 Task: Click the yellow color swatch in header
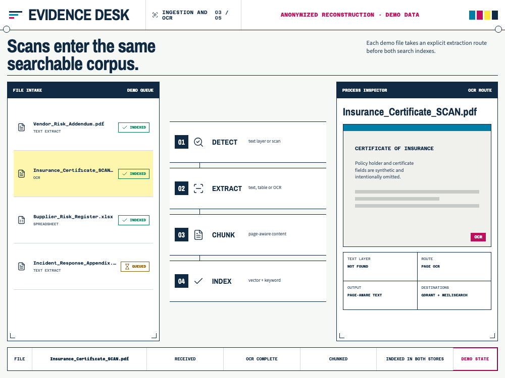pyautogui.click(x=487, y=15)
